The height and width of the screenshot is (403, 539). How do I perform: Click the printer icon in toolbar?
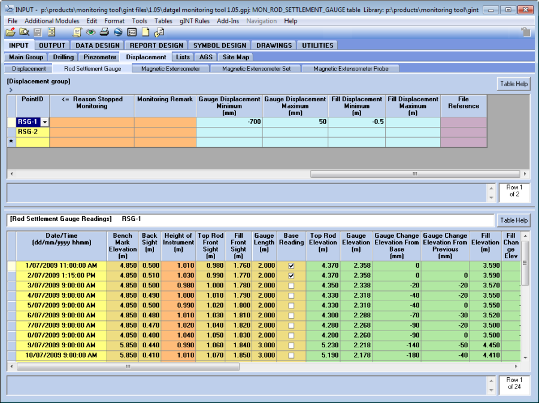(104, 32)
